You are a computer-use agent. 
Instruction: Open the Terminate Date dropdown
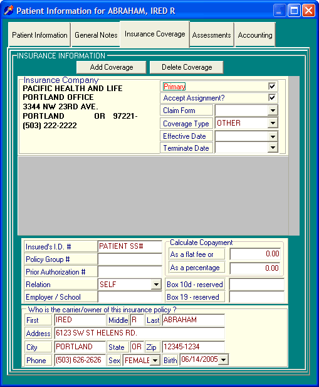(273, 148)
